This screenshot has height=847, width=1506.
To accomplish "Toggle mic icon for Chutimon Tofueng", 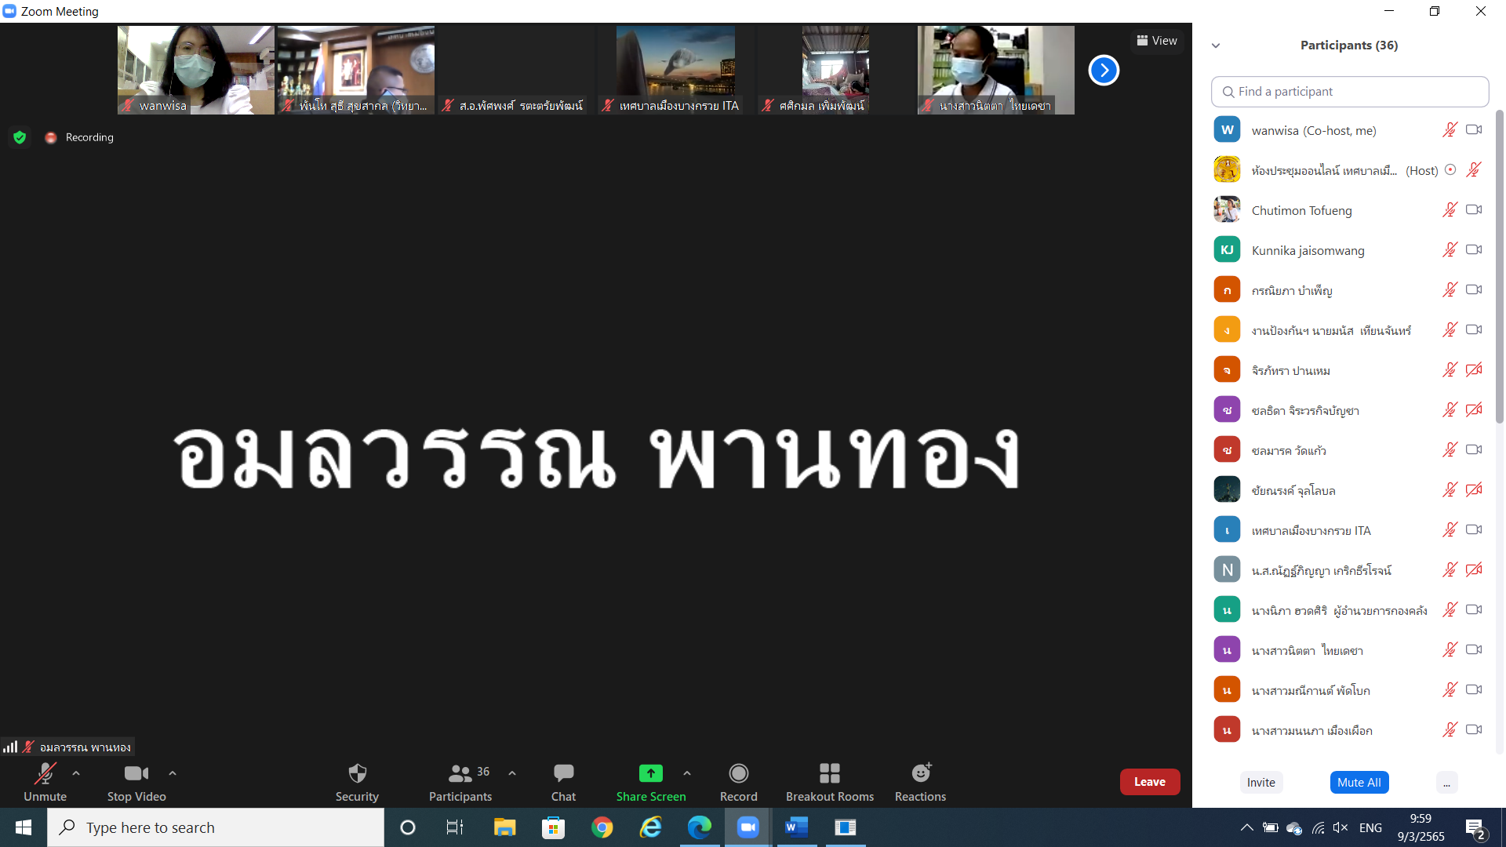I will pos(1450,209).
